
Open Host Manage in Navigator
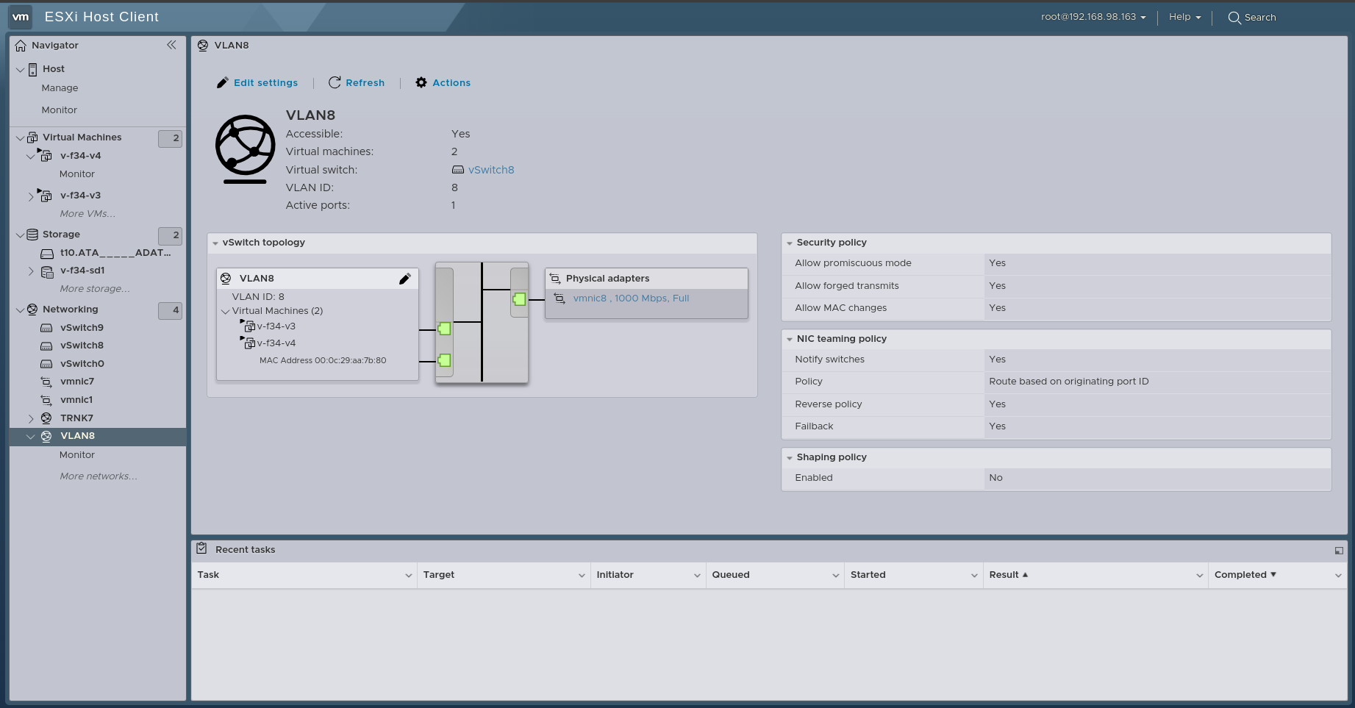(60, 88)
